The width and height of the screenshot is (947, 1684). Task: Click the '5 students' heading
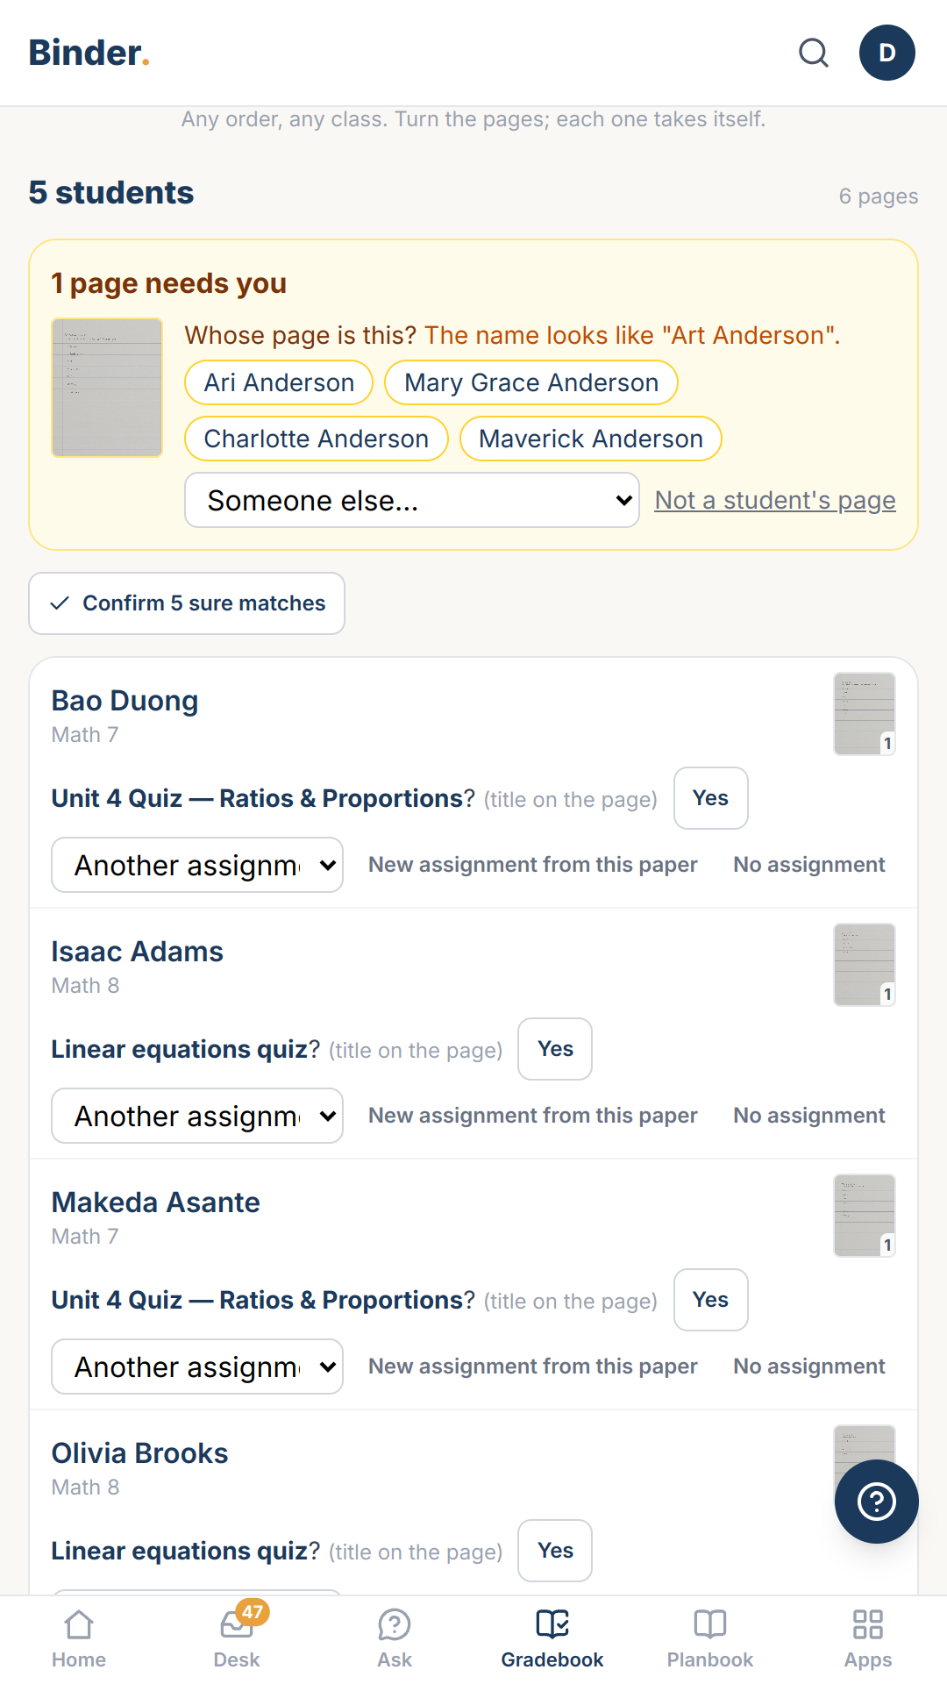(x=111, y=193)
